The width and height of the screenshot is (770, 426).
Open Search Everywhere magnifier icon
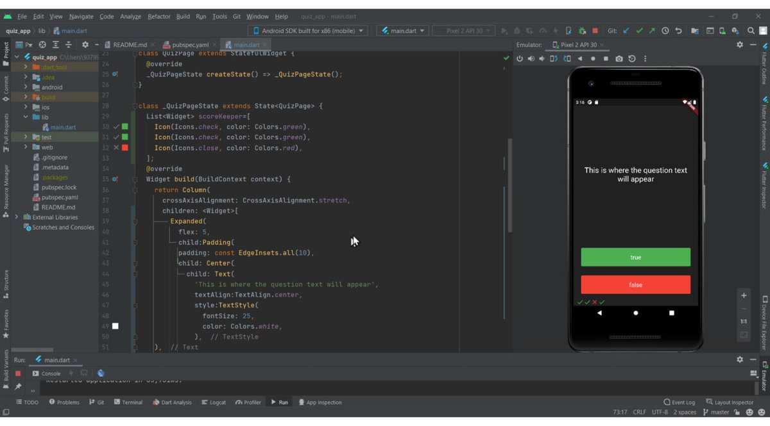coord(751,31)
